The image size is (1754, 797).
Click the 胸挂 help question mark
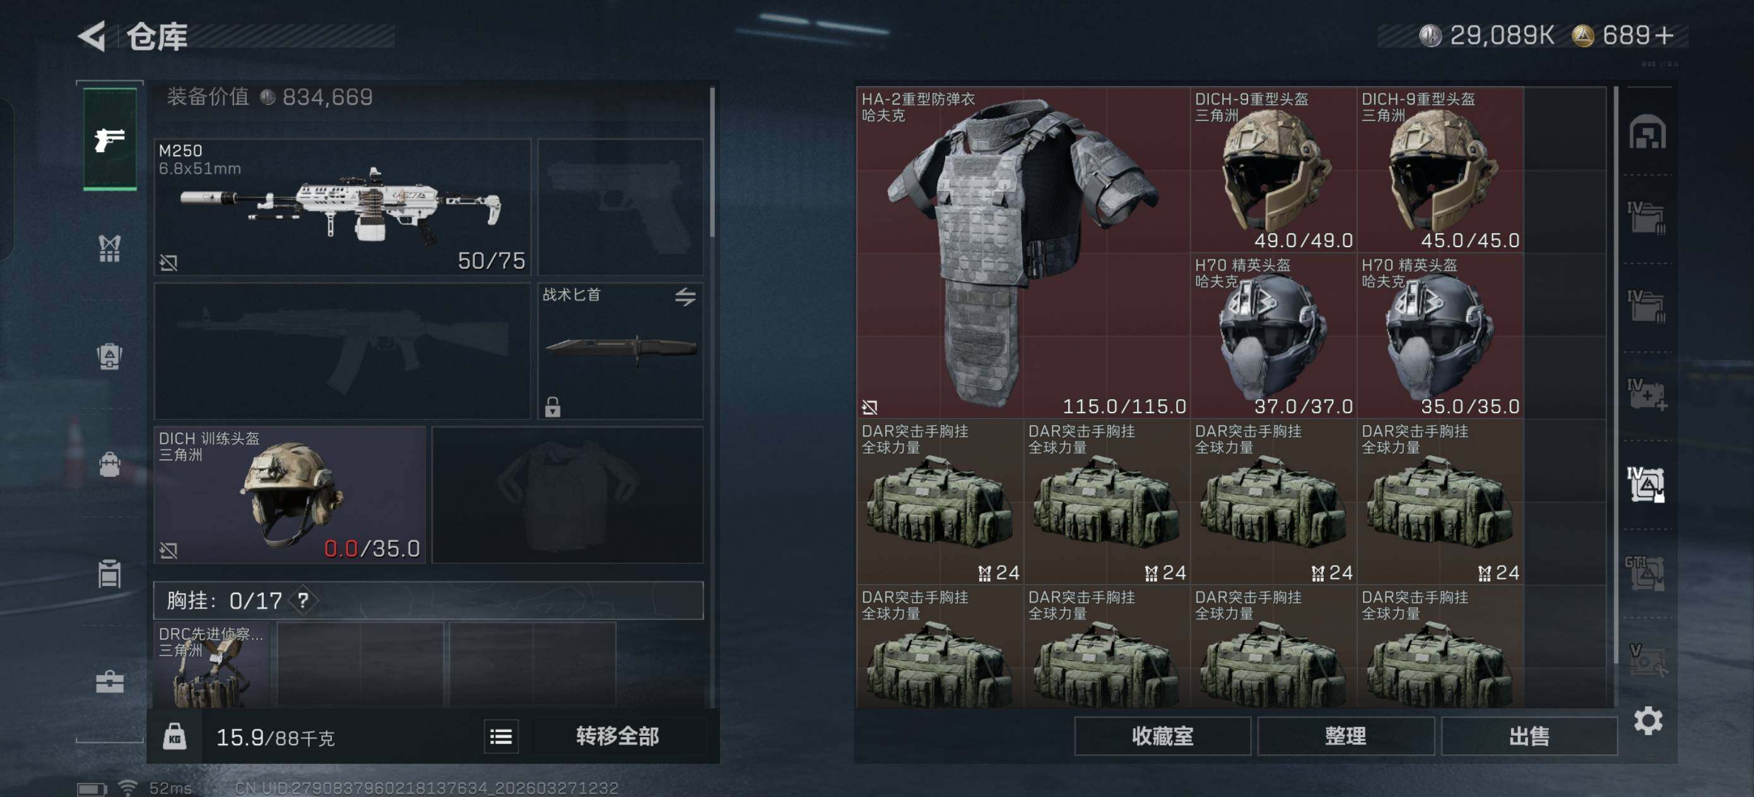(303, 600)
